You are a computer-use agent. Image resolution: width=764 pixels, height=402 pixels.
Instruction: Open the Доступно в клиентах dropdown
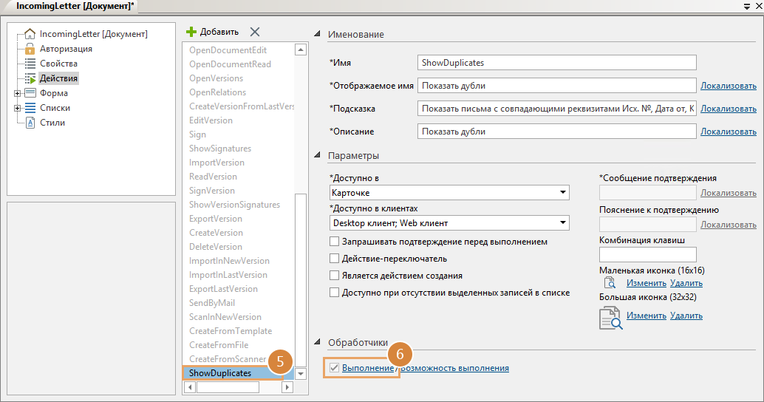562,222
